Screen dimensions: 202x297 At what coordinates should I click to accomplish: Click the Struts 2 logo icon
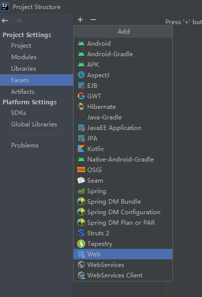click(81, 233)
